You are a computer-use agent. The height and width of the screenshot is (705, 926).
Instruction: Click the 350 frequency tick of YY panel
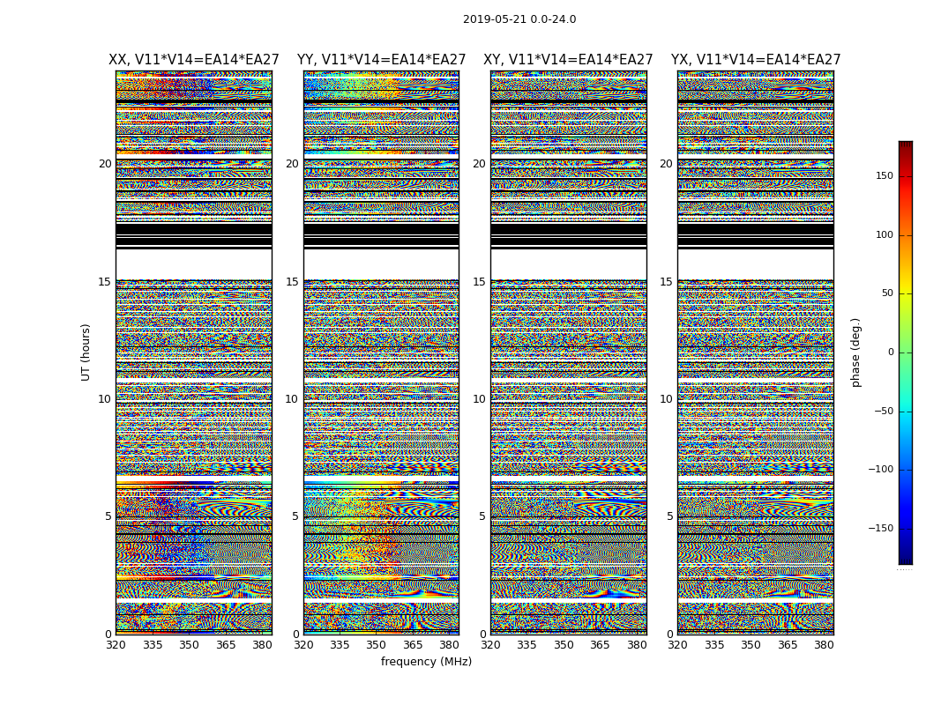pyautogui.click(x=377, y=645)
